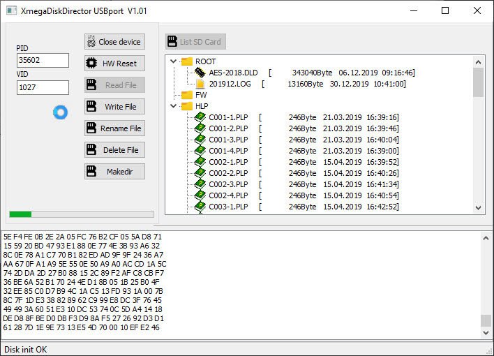Image resolution: width=494 pixels, height=356 pixels.
Task: Select the C001-2.PLP file name
Action: click(228, 128)
